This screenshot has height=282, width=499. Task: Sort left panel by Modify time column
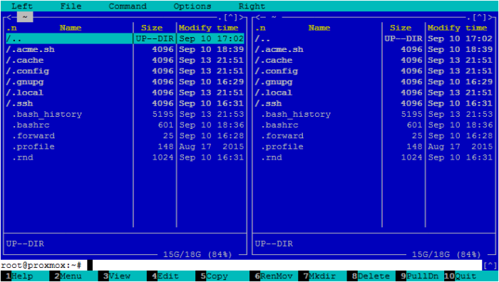tap(208, 28)
